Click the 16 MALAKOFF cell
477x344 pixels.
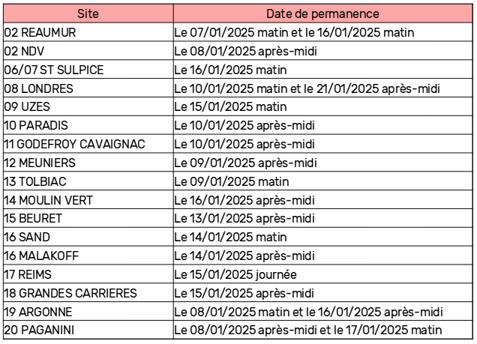[x=88, y=256]
